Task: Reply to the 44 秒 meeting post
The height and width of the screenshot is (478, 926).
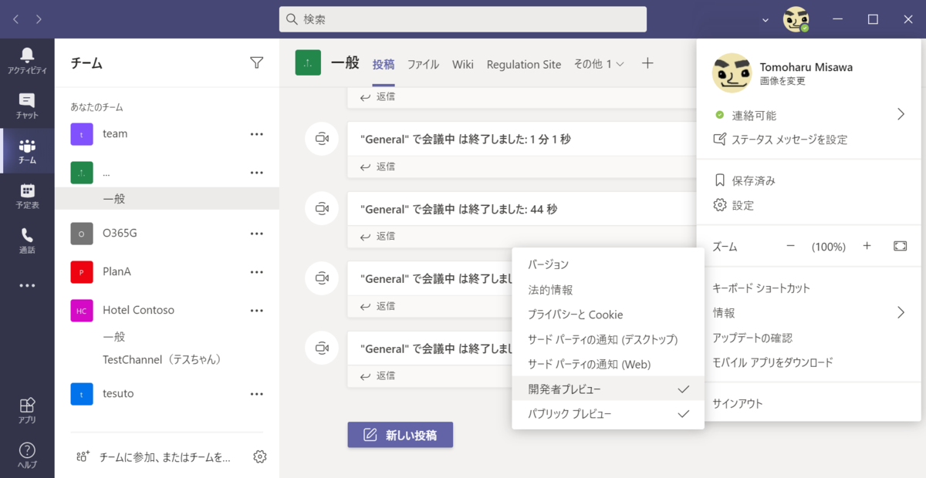Action: 378,236
